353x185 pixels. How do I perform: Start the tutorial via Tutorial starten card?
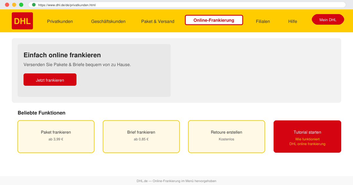[307, 137]
